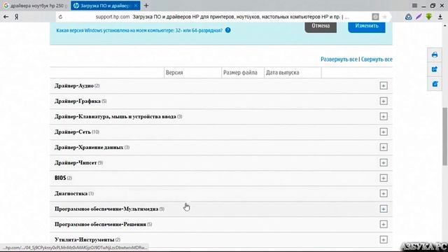The height and width of the screenshot is (252, 448).
Task: Click the print icon in the side panel
Action: [x=435, y=55]
